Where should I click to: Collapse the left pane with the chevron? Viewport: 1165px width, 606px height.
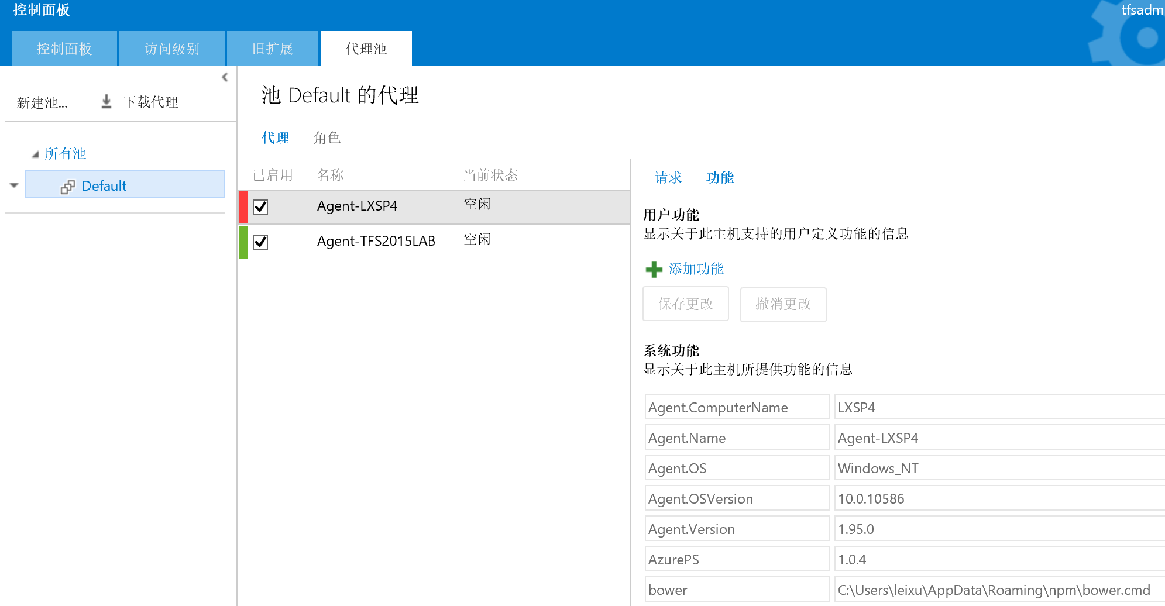tap(225, 77)
